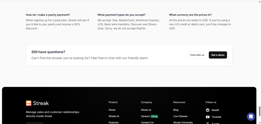Open the Live Classes link

(x=180, y=116)
